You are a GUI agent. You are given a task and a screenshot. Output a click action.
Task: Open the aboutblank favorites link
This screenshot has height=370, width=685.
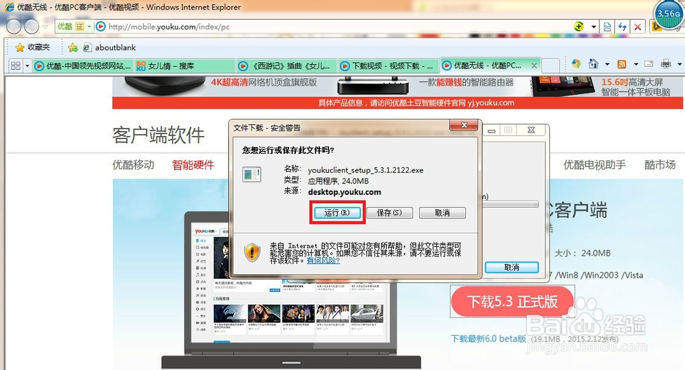[x=110, y=47]
